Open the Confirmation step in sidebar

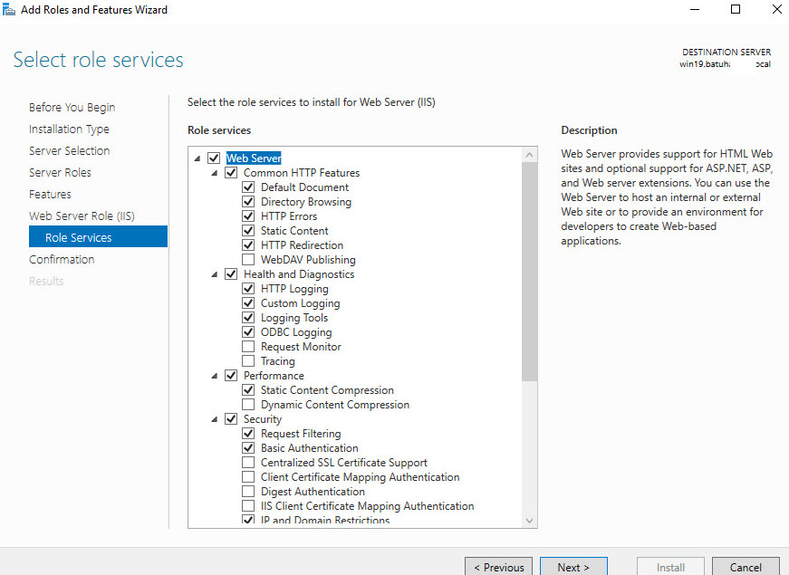pyautogui.click(x=62, y=259)
